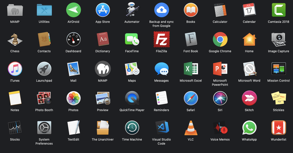
Task: Open System Preferences
Action: point(44,128)
